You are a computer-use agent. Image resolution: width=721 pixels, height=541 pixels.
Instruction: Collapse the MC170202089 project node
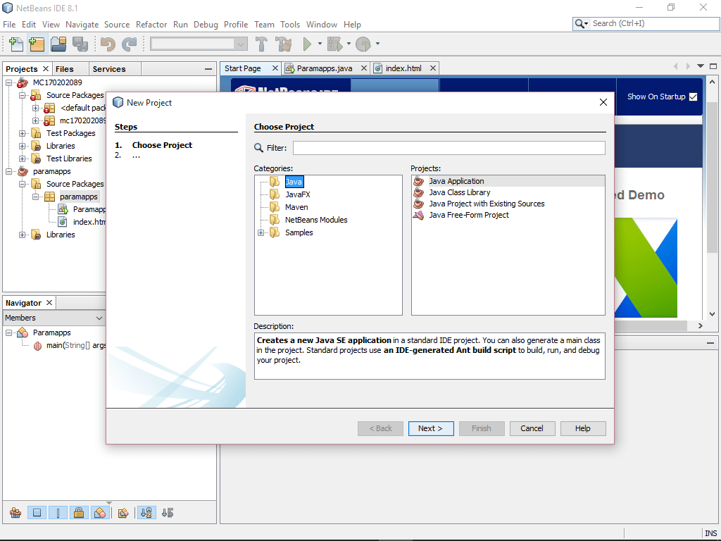point(8,83)
